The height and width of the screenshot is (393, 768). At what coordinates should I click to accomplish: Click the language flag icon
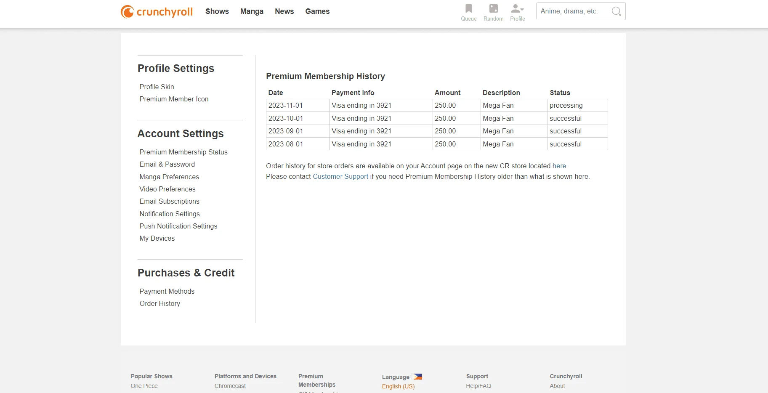tap(417, 377)
